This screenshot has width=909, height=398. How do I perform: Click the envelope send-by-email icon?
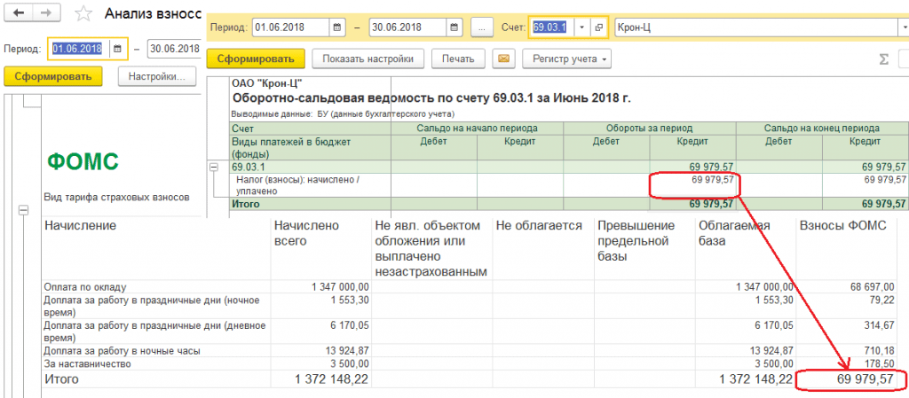[x=504, y=59]
